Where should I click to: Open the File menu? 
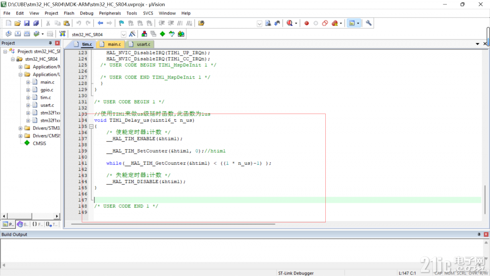pyautogui.click(x=7, y=13)
